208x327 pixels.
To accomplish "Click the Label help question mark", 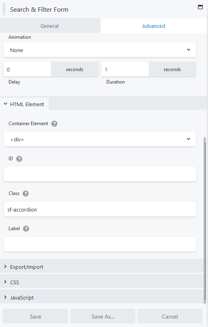I will click(x=26, y=229).
